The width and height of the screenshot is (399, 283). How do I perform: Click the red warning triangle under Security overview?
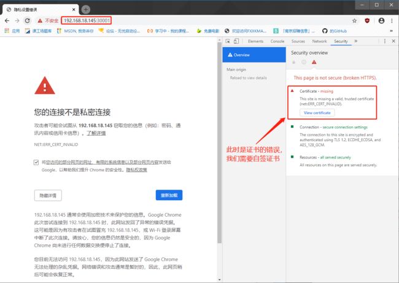(314, 62)
